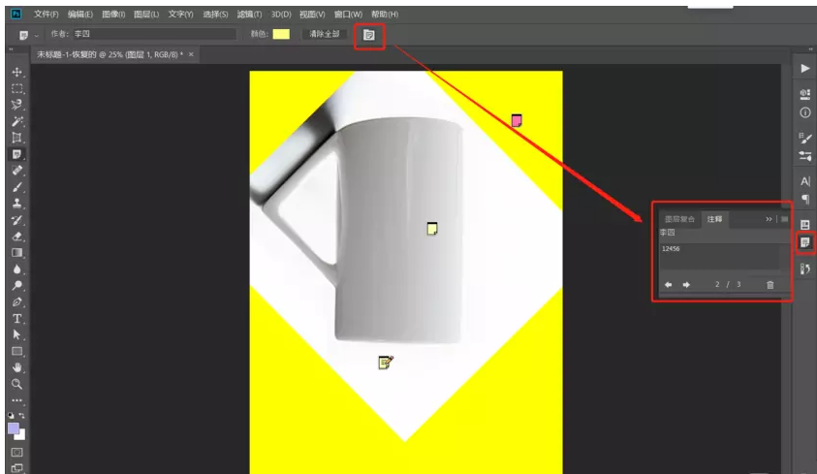Expand the left toolbar with double arrows
The image size is (817, 474).
11,49
